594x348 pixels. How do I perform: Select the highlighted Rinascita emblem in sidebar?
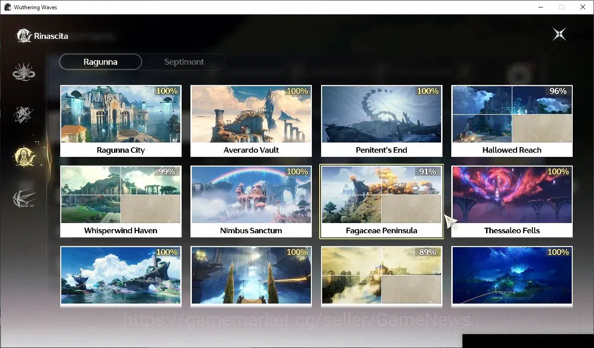point(24,157)
